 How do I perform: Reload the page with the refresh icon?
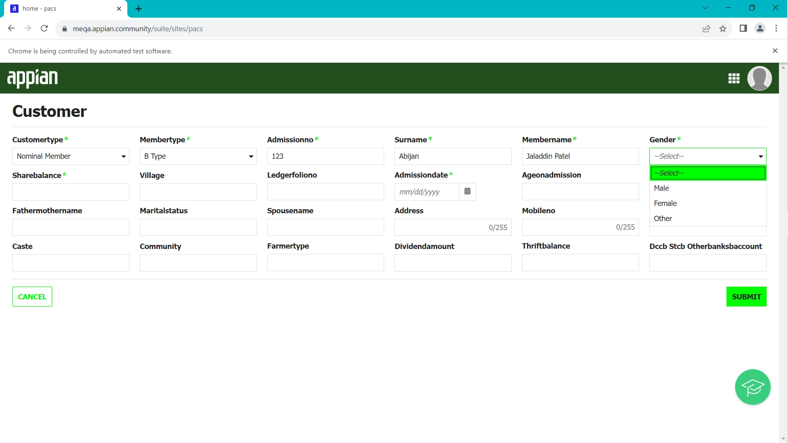[x=44, y=28]
